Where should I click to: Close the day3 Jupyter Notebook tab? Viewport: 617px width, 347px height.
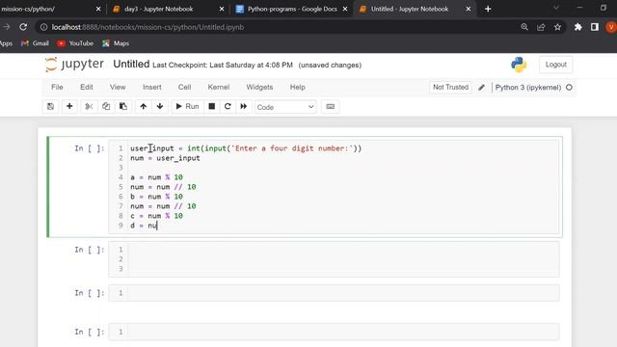[x=222, y=9]
